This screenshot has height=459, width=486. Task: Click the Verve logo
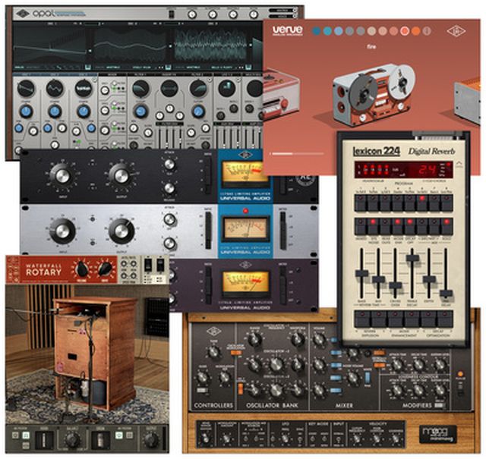coord(288,30)
